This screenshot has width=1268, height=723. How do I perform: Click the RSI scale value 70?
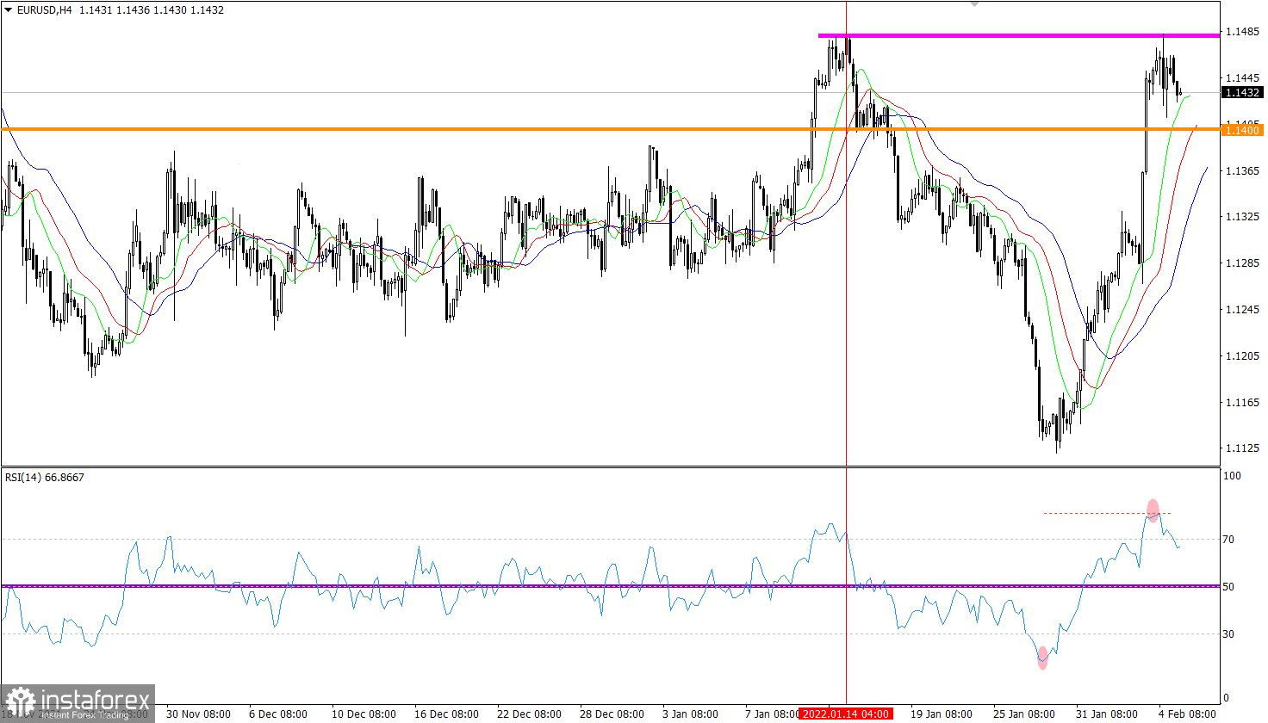point(1230,540)
